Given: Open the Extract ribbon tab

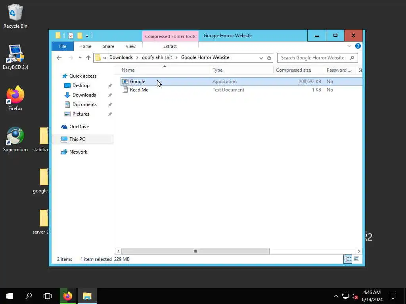Looking at the screenshot, I should pos(170,46).
